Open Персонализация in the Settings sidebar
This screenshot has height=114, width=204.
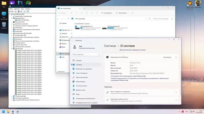(x=82, y=77)
